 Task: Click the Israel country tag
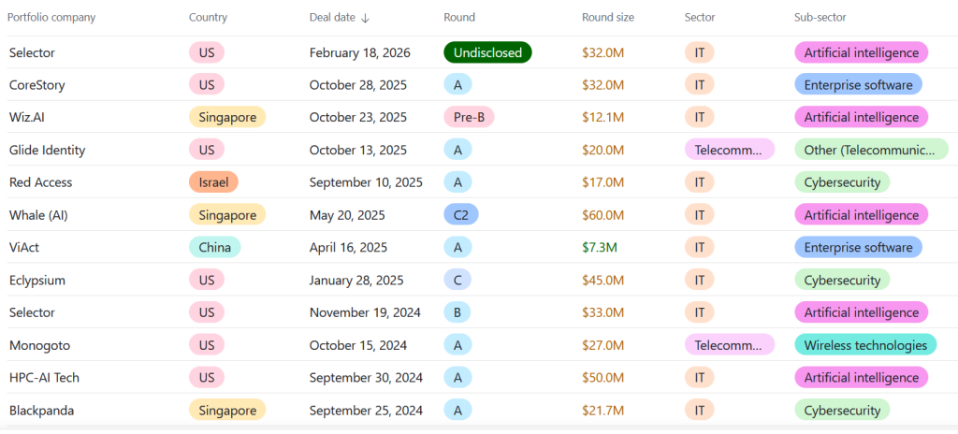click(x=213, y=182)
